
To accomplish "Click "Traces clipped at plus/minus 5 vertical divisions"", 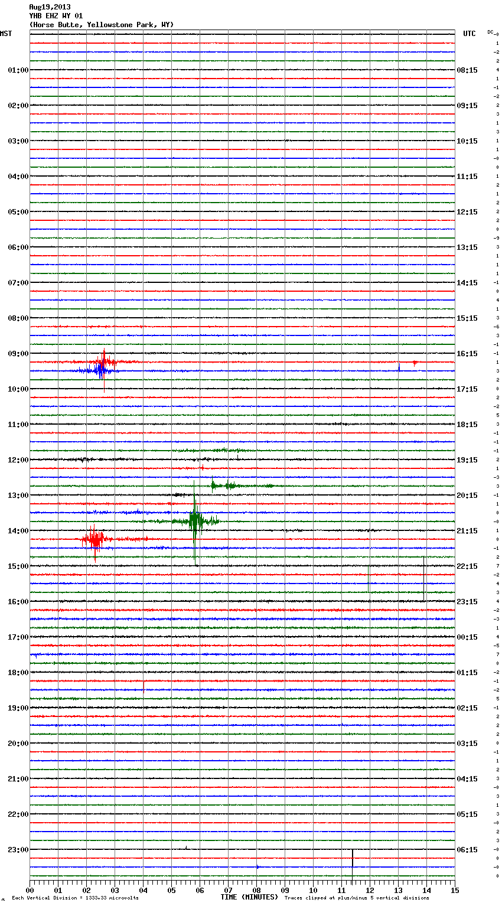I will coord(357,898).
